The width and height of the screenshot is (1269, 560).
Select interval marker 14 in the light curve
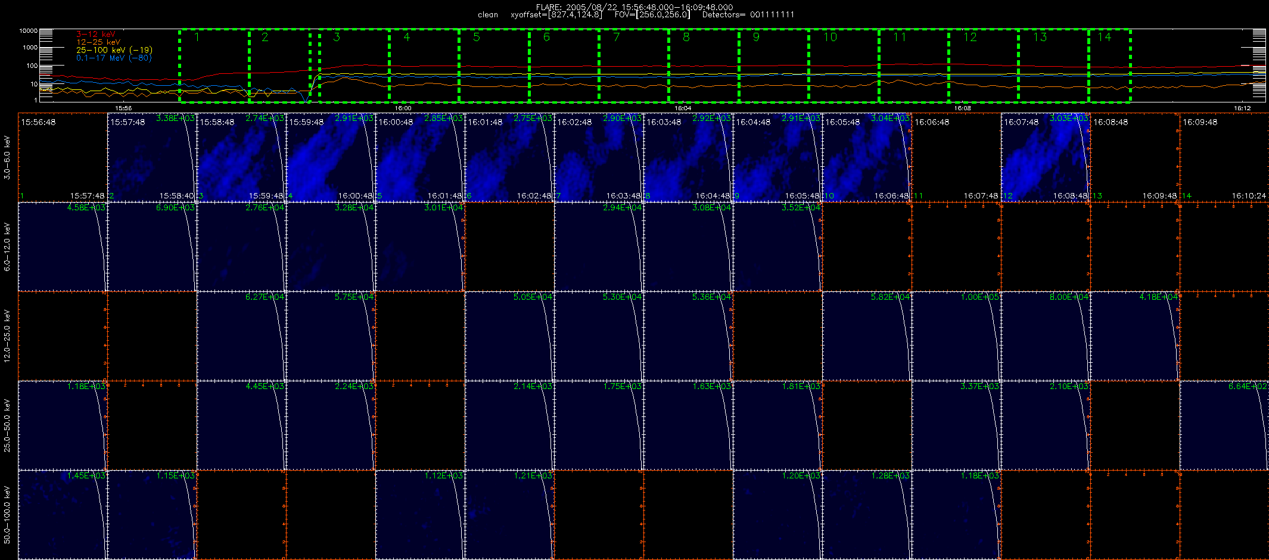(x=1104, y=37)
